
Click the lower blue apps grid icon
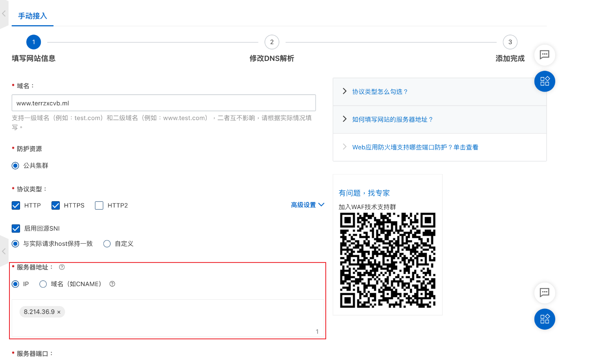(x=544, y=319)
